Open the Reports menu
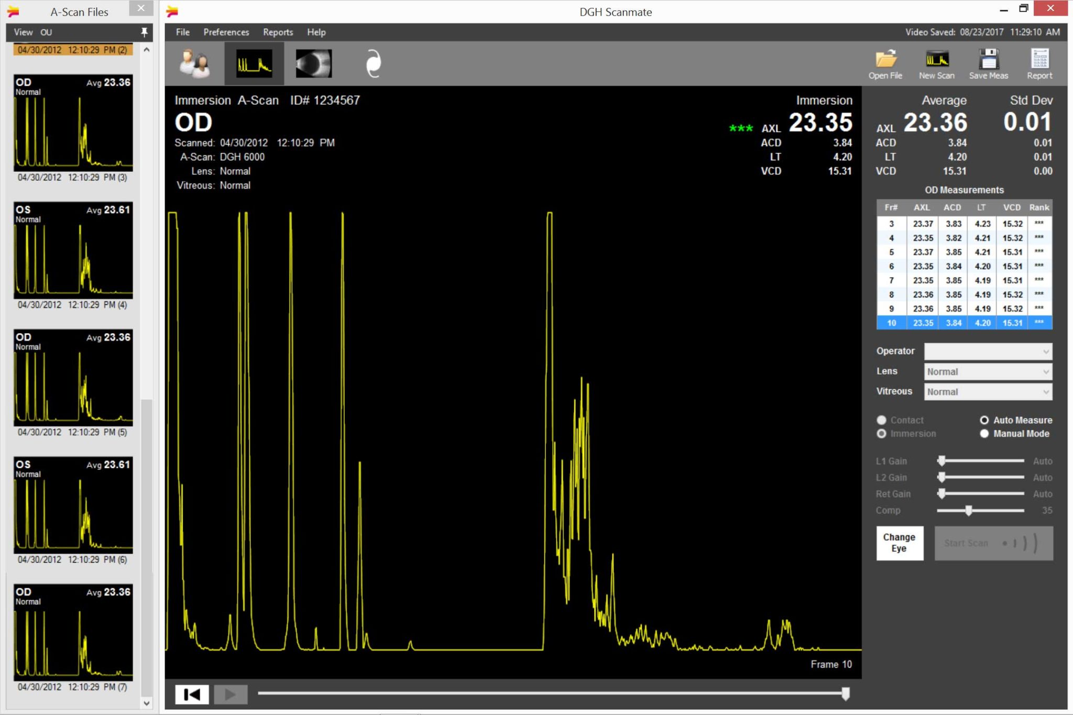The width and height of the screenshot is (1073, 715). point(278,32)
